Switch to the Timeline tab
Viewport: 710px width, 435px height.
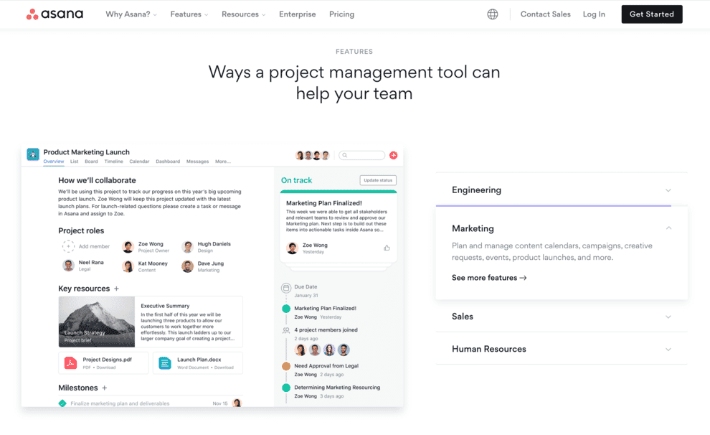click(x=113, y=162)
